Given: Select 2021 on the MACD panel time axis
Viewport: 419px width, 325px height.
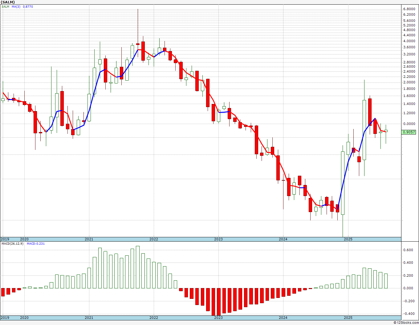Looking at the screenshot, I should tap(89, 317).
